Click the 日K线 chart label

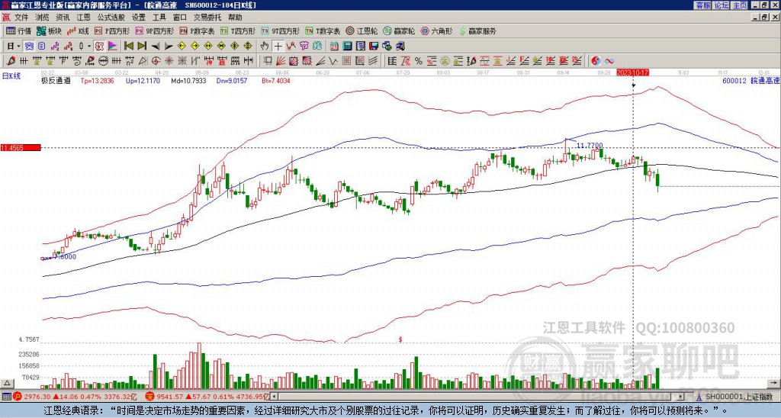tap(11, 76)
